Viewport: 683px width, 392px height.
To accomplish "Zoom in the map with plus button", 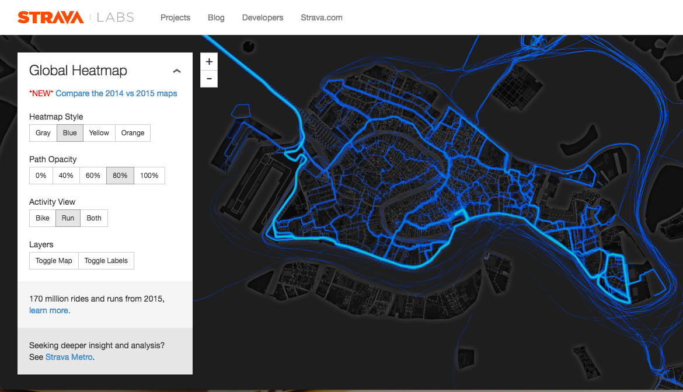I will pyautogui.click(x=209, y=61).
